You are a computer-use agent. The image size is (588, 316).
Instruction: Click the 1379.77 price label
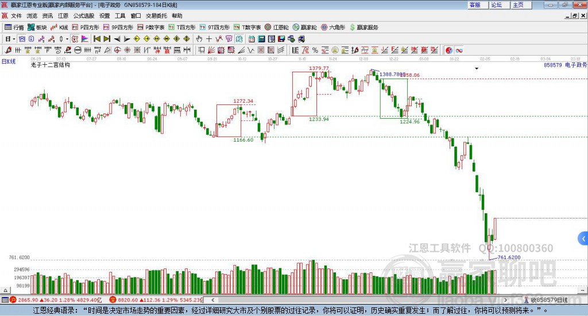tap(319, 68)
